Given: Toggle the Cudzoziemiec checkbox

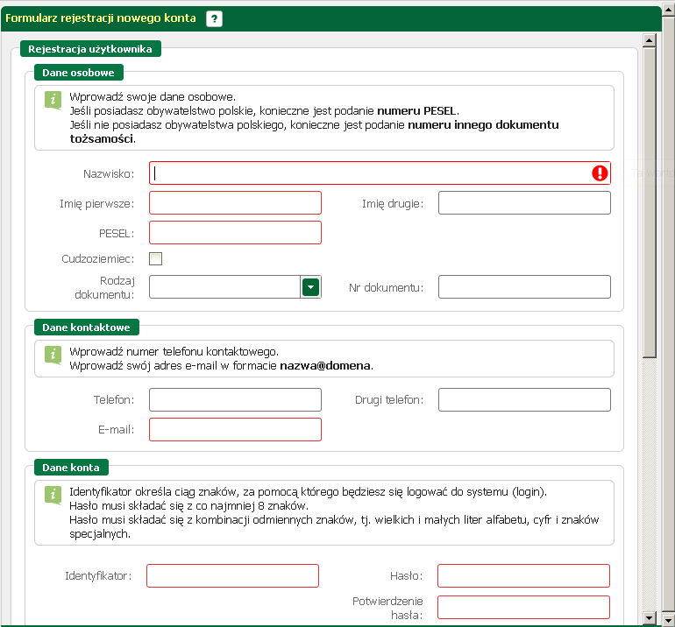Looking at the screenshot, I should coord(155,258).
